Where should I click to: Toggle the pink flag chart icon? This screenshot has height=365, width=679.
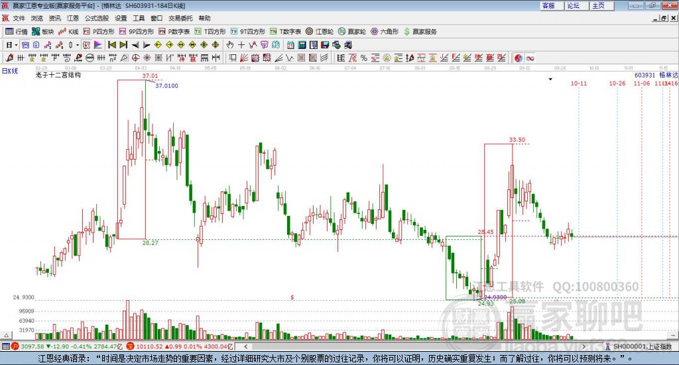tap(98, 45)
